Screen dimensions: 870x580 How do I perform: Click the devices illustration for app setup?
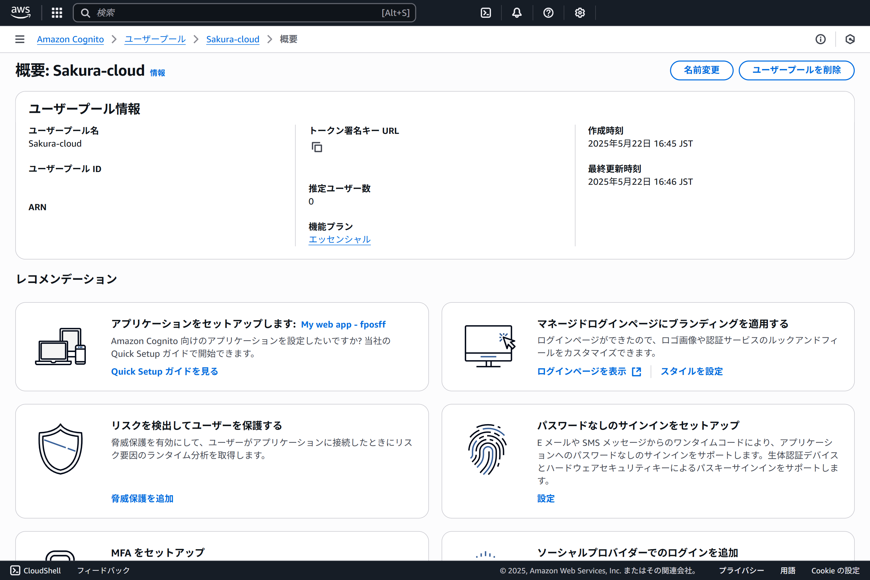click(x=61, y=347)
